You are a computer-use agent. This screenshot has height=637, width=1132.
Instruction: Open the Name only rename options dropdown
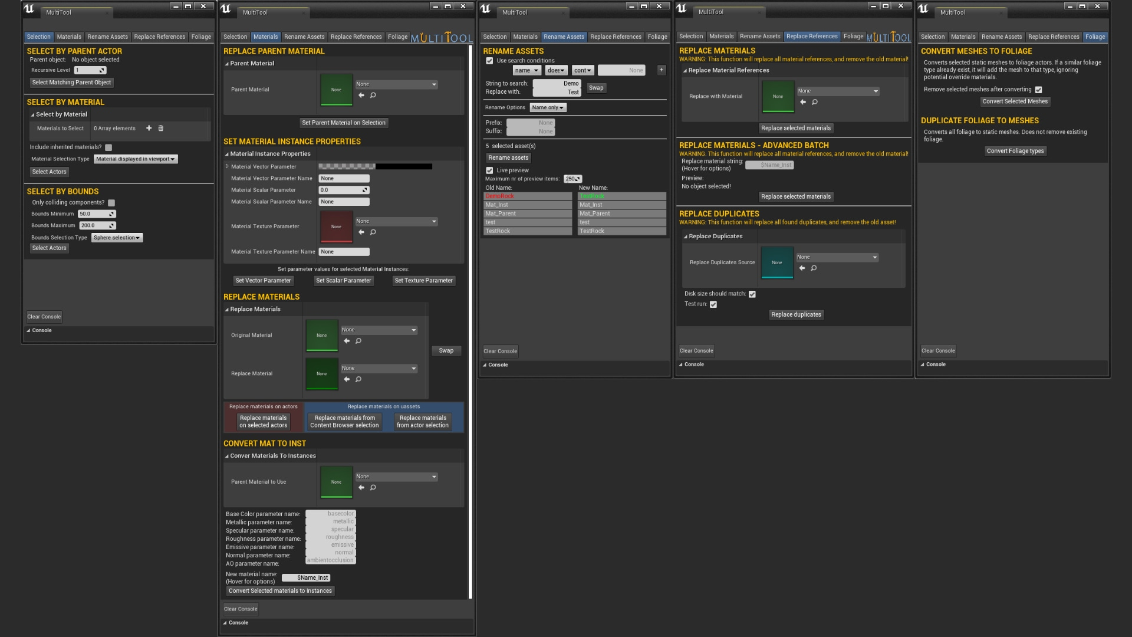point(548,107)
